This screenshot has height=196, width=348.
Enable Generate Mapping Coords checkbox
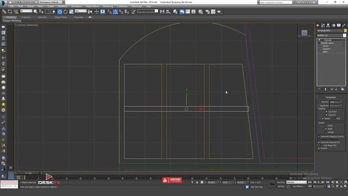(319, 137)
